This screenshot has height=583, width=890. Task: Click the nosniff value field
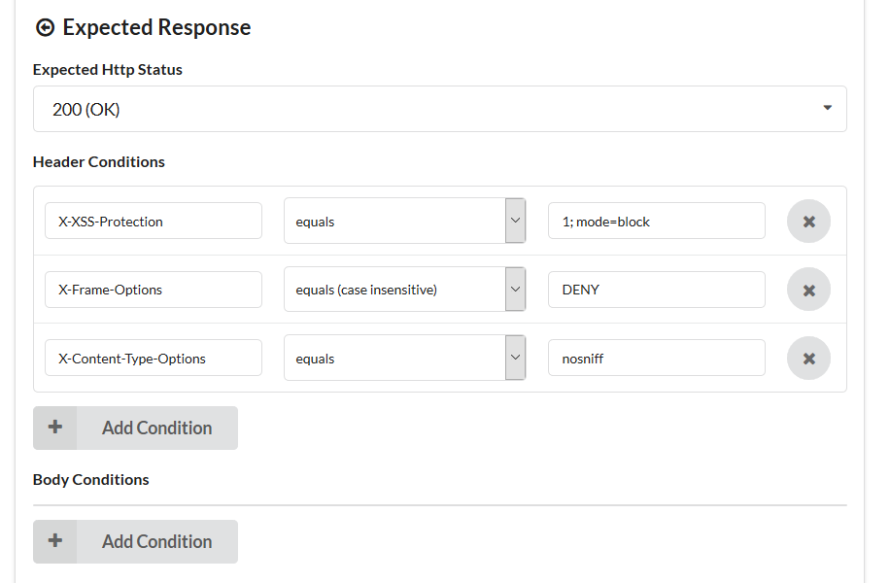click(656, 359)
